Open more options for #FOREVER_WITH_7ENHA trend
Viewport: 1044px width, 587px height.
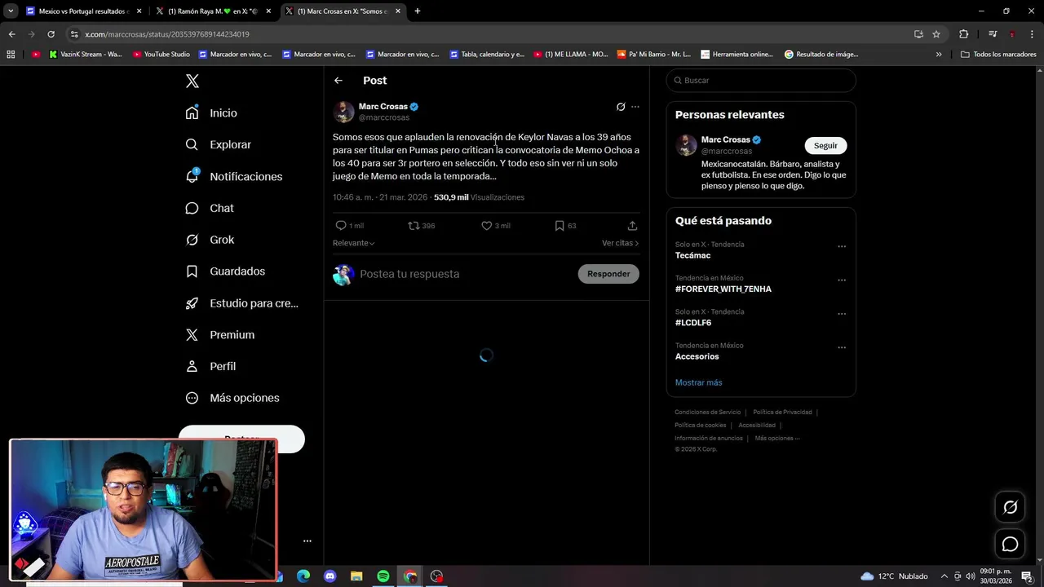(x=842, y=280)
